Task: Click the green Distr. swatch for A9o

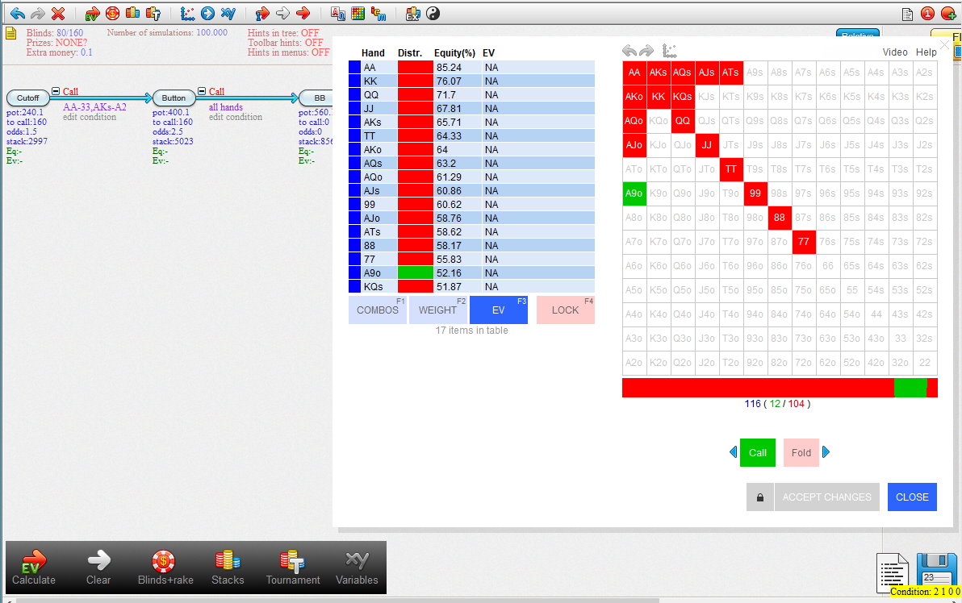Action: [x=416, y=272]
